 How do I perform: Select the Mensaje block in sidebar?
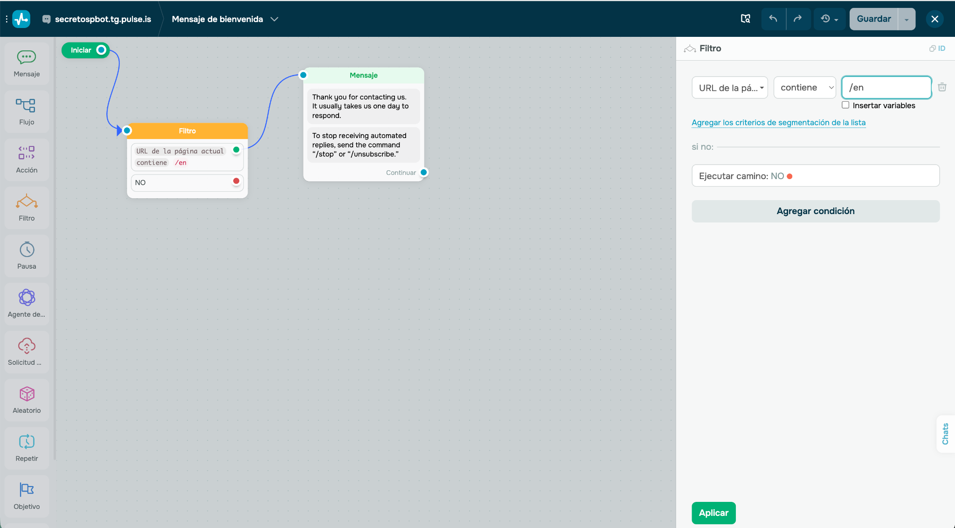pos(27,63)
